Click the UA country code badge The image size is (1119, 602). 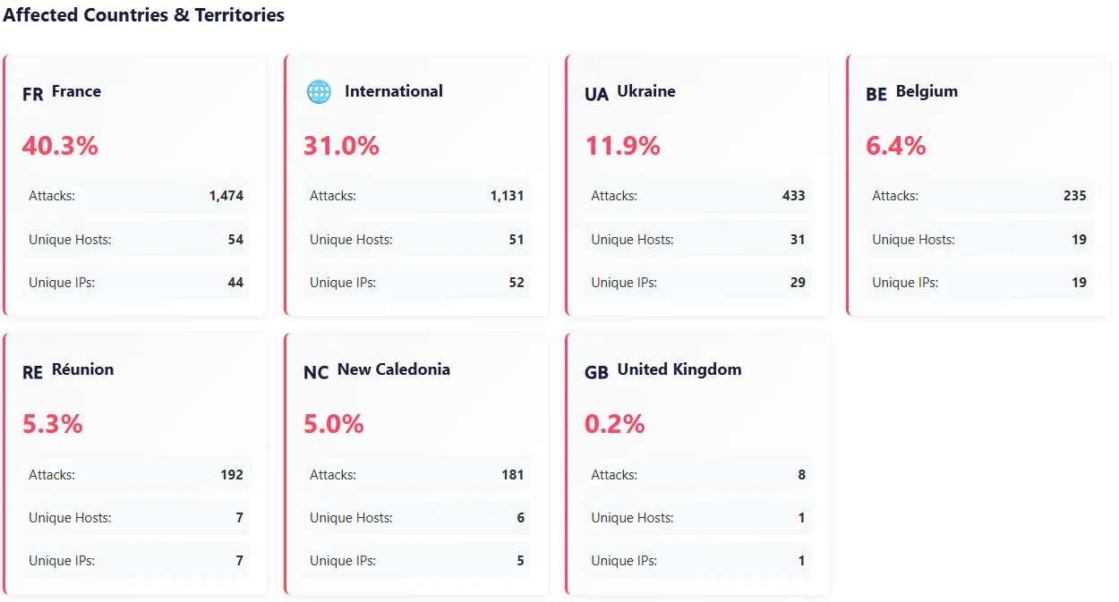tap(596, 94)
